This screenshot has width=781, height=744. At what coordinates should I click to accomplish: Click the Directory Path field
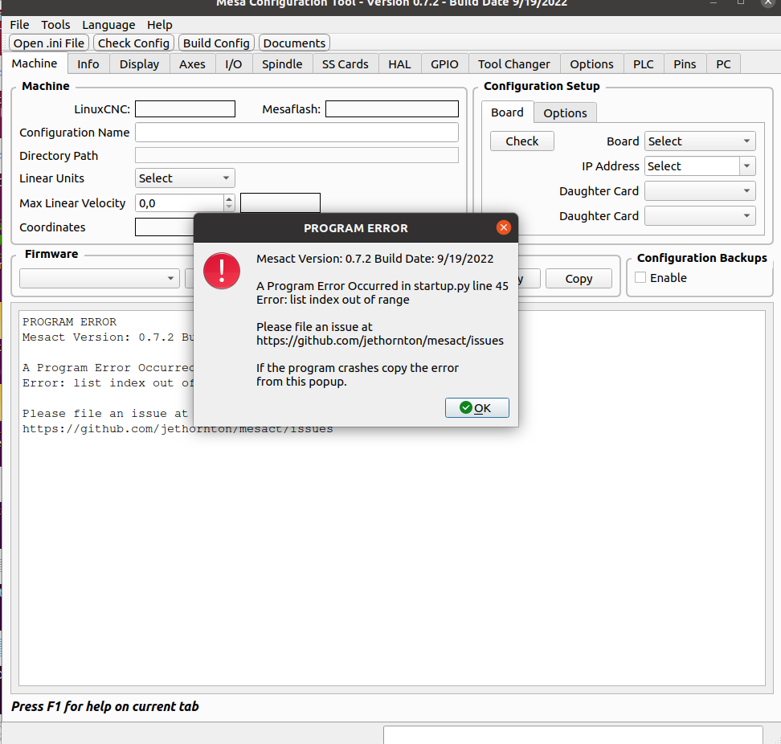coord(296,155)
